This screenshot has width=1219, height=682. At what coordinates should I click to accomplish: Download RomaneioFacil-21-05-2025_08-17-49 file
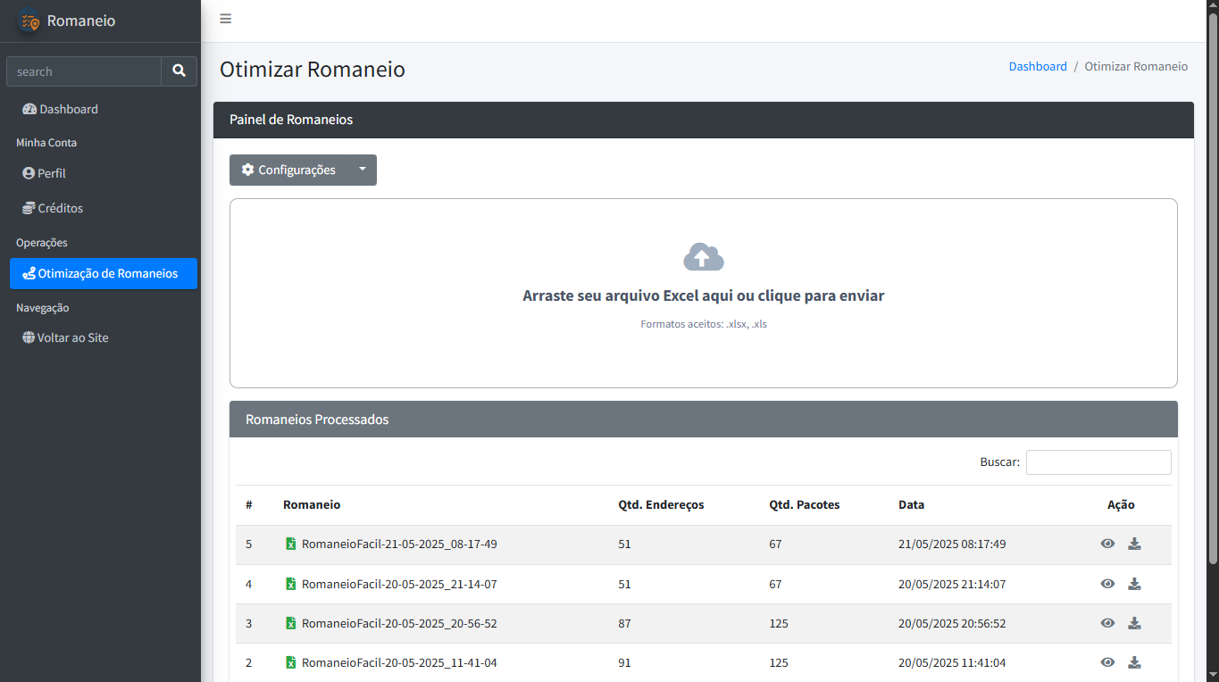(1134, 544)
